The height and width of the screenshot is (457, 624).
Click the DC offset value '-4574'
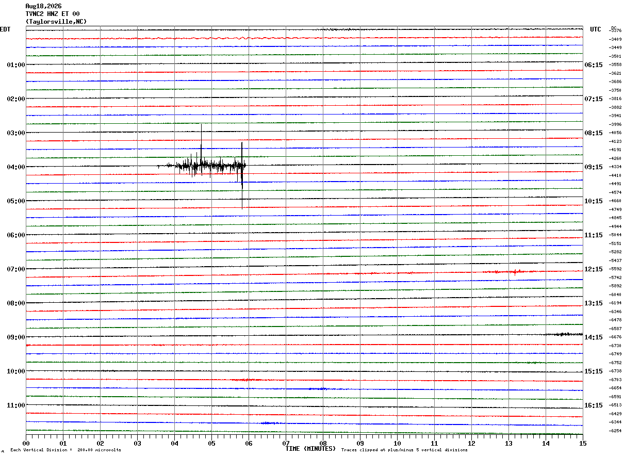point(615,192)
